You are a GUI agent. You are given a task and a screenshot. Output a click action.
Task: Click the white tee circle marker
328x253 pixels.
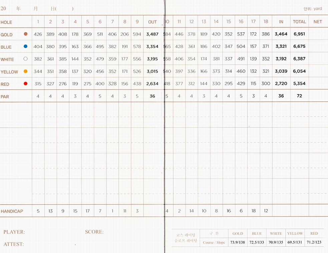26,59
